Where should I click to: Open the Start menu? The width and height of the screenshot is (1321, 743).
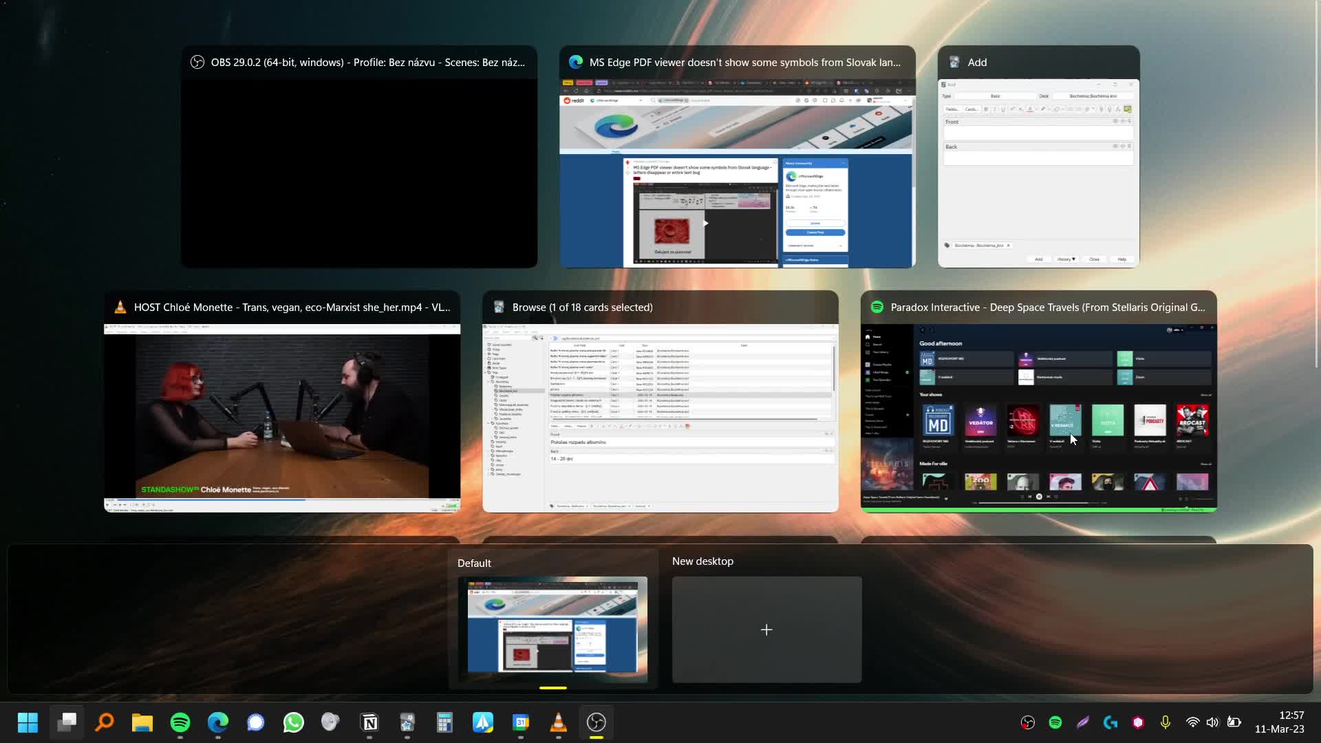click(28, 722)
